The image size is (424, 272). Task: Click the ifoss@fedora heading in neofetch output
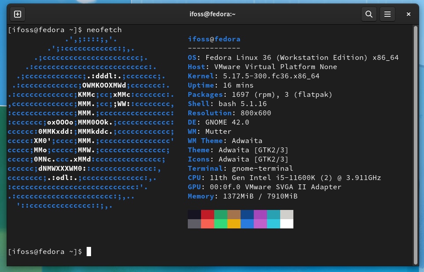click(214, 39)
